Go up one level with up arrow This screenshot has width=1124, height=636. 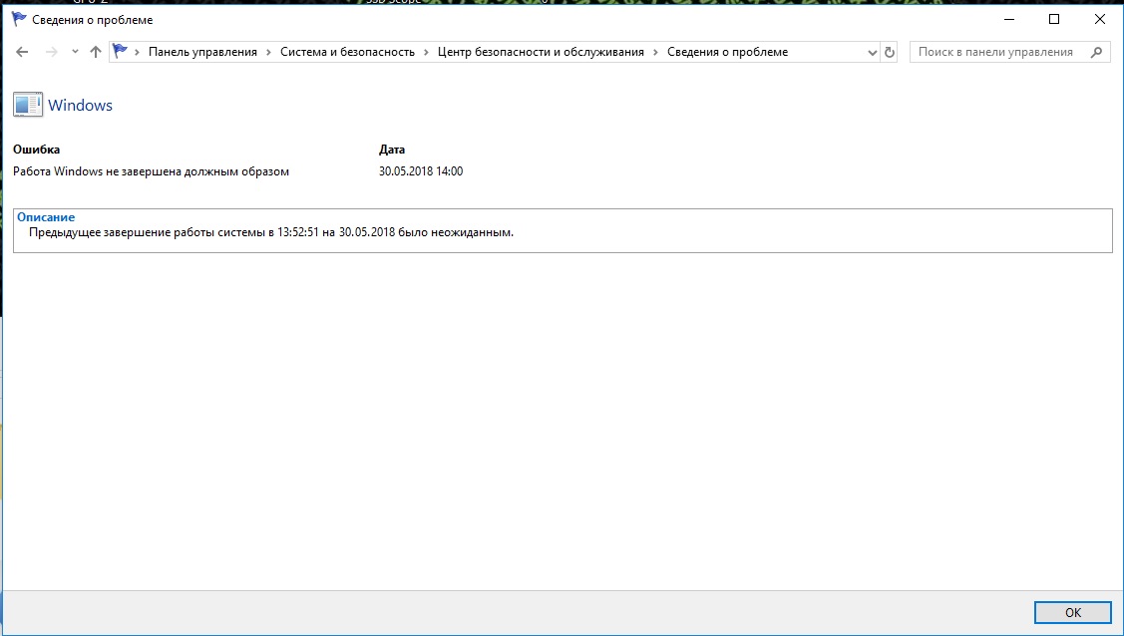click(96, 52)
